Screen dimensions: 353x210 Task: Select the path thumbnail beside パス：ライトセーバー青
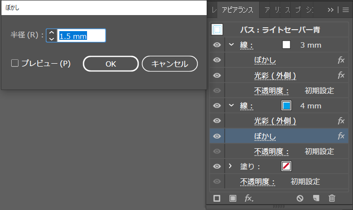pyautogui.click(x=217, y=30)
